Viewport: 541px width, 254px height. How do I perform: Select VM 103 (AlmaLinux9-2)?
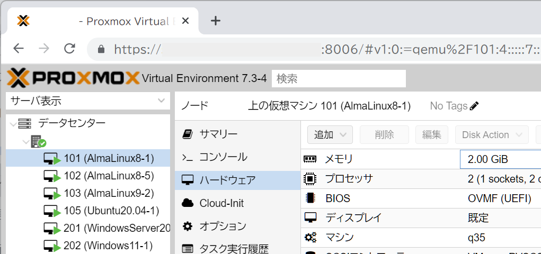(88, 193)
